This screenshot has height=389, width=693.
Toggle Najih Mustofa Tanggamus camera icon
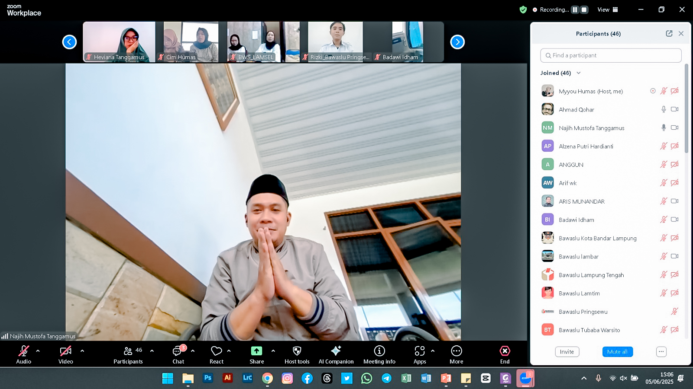click(674, 128)
